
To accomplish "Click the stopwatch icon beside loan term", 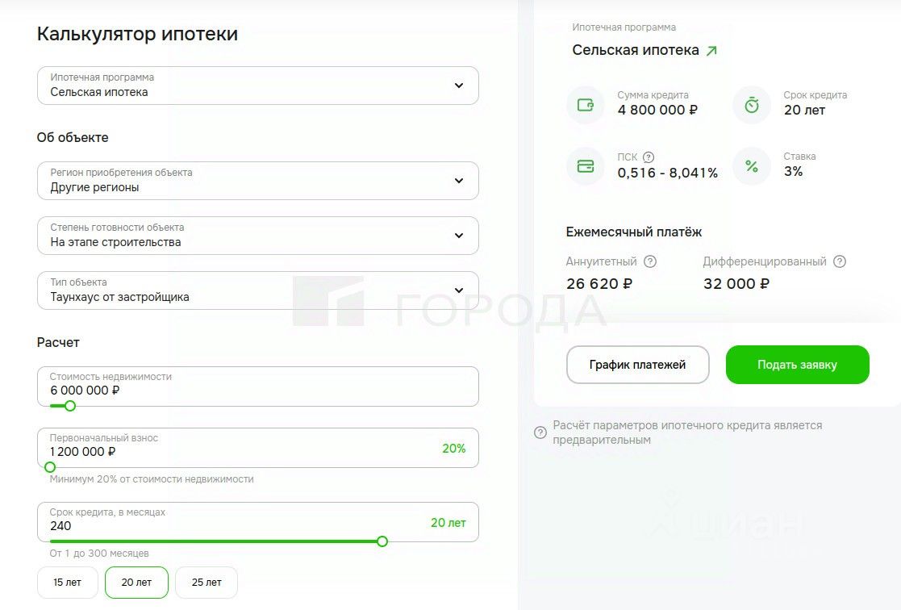I will pos(752,105).
